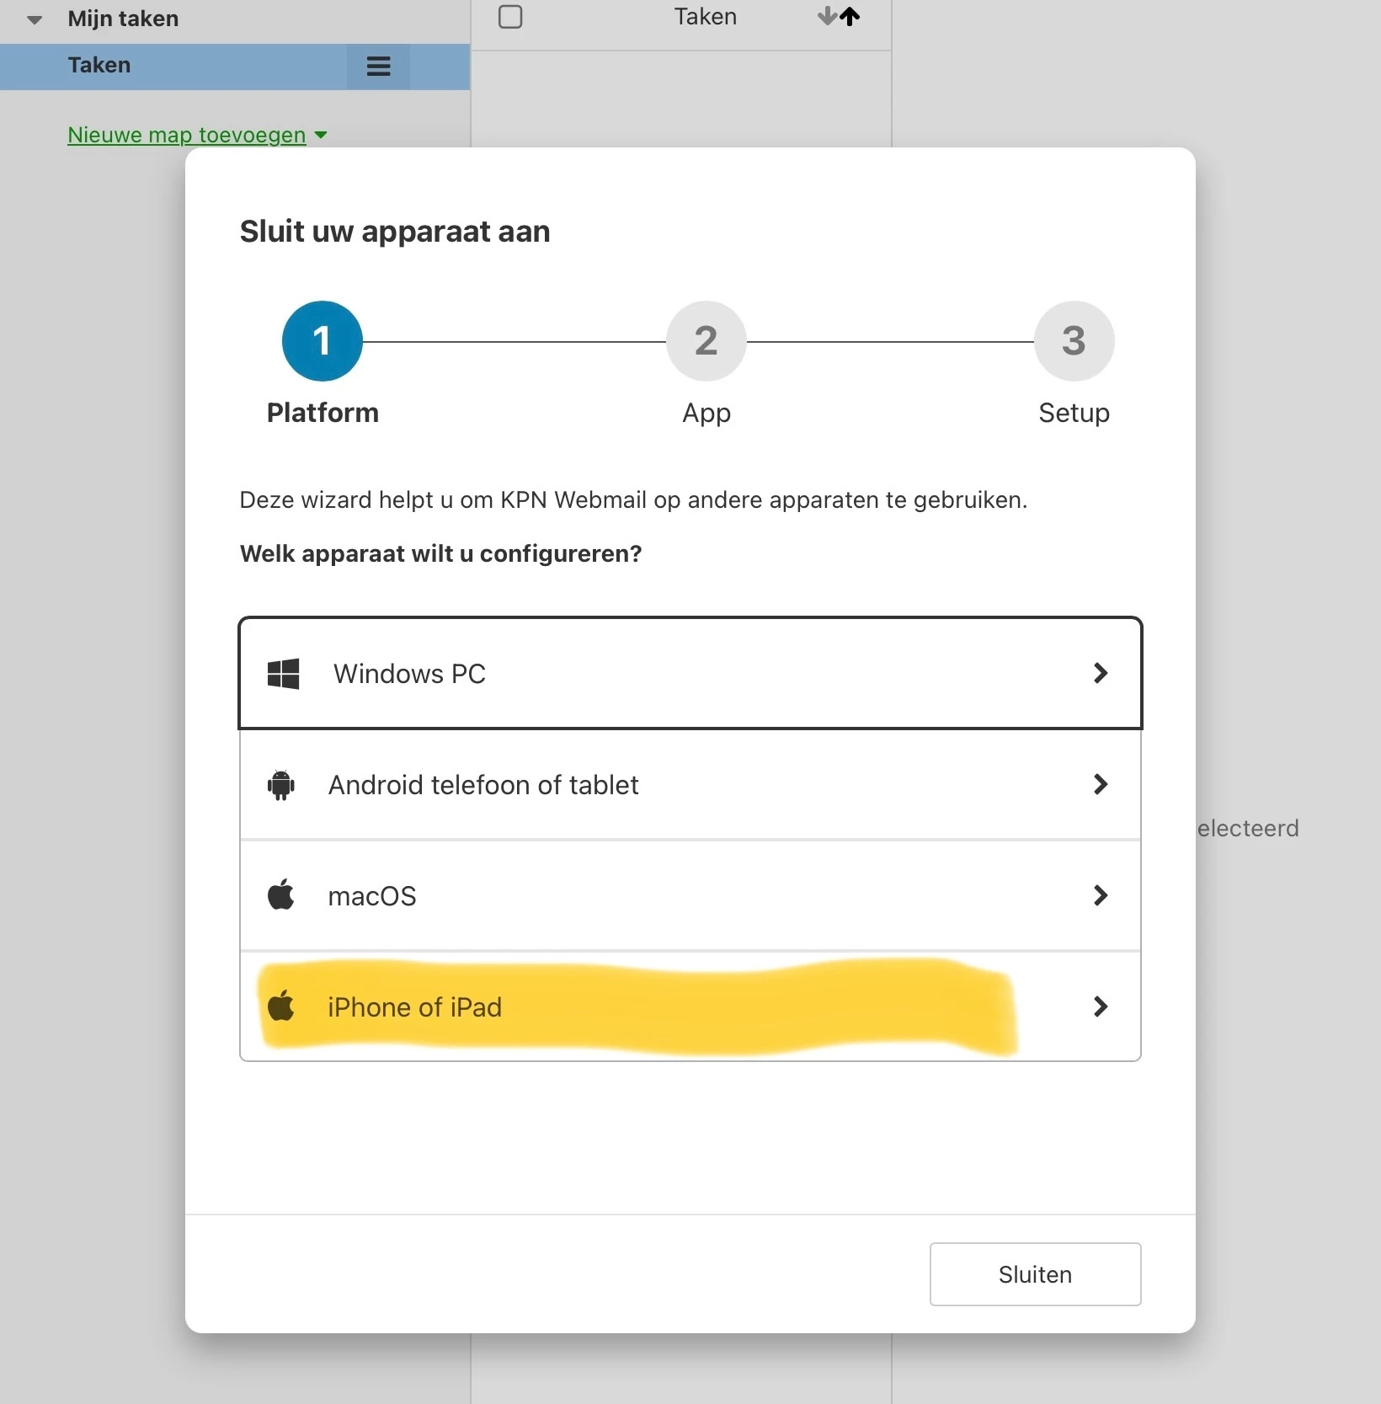Click the Apple icon beside iPhone of iPad
Screen dimensions: 1381x1404
point(281,1006)
